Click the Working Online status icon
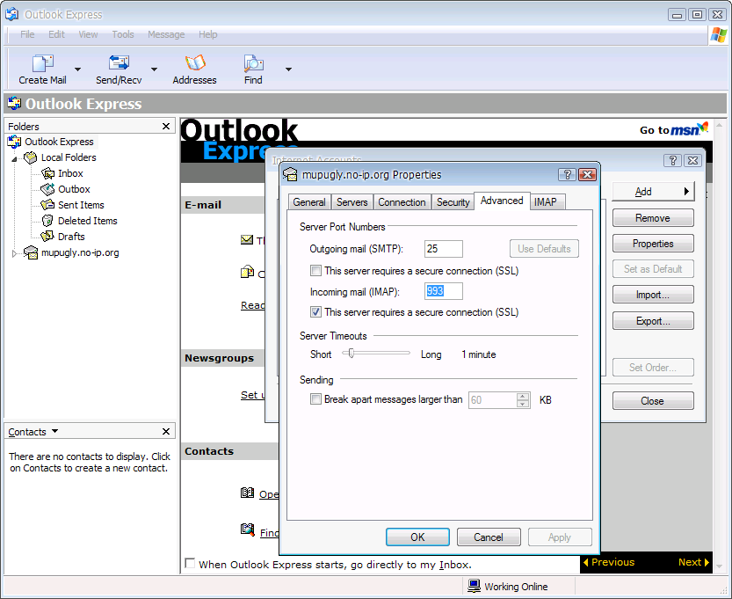This screenshot has width=732, height=599. coord(474,586)
